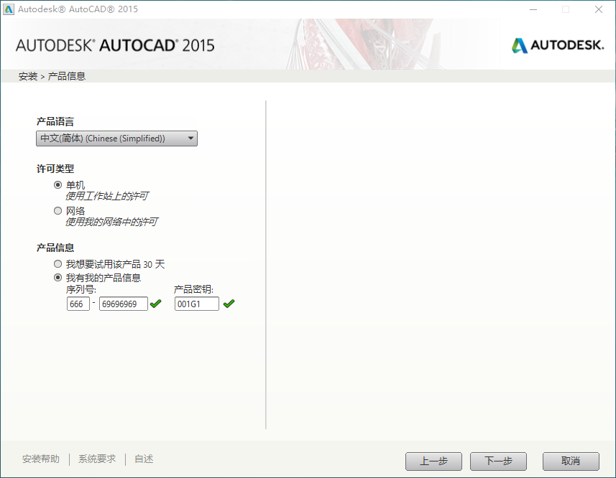Click the green checkmark beside the product key
Screen dimensions: 616x478
(229, 304)
